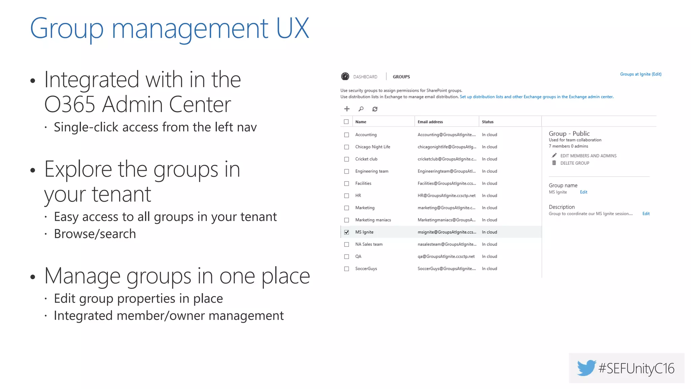Image resolution: width=691 pixels, height=389 pixels.
Task: Edit the Group name MS Ignite
Action: 583,192
